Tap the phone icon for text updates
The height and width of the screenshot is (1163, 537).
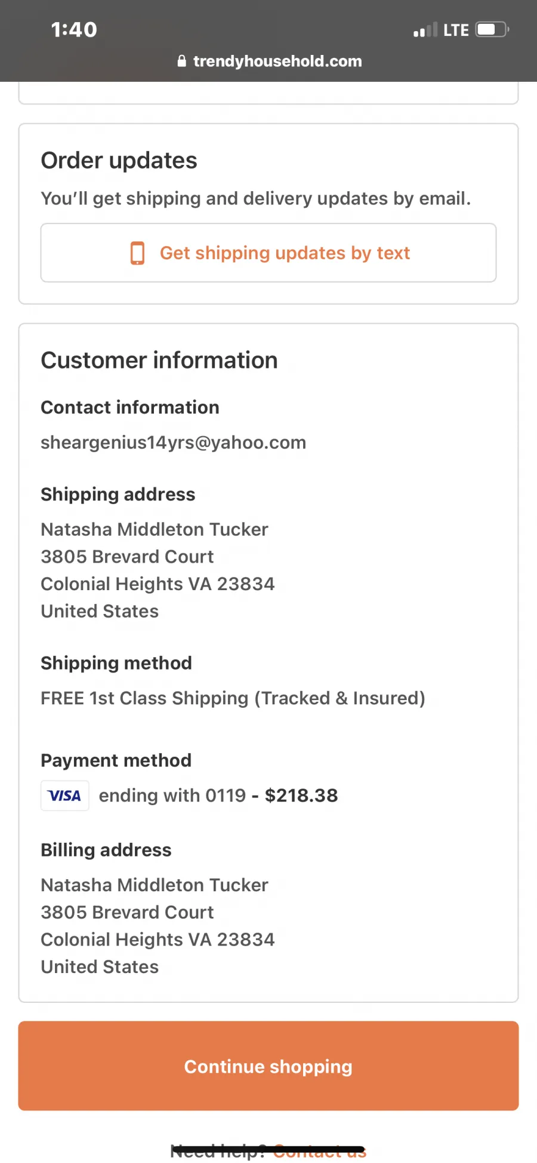(137, 253)
